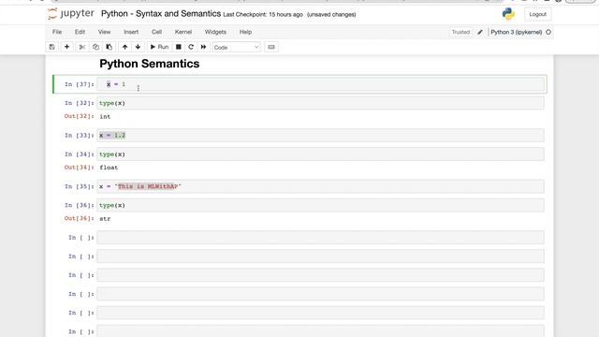Click the kernel idle circle indicator

click(x=548, y=32)
